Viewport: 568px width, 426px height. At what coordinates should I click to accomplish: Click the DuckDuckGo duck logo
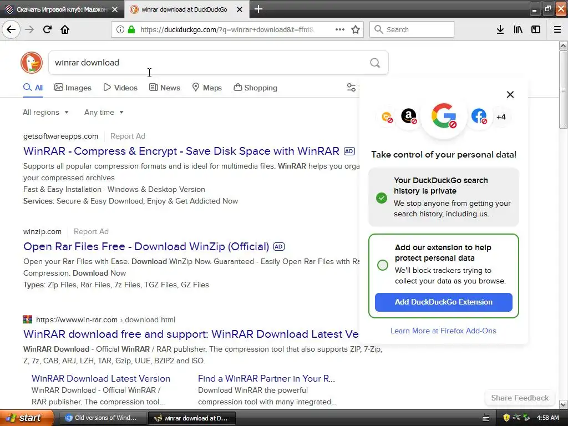tap(32, 63)
